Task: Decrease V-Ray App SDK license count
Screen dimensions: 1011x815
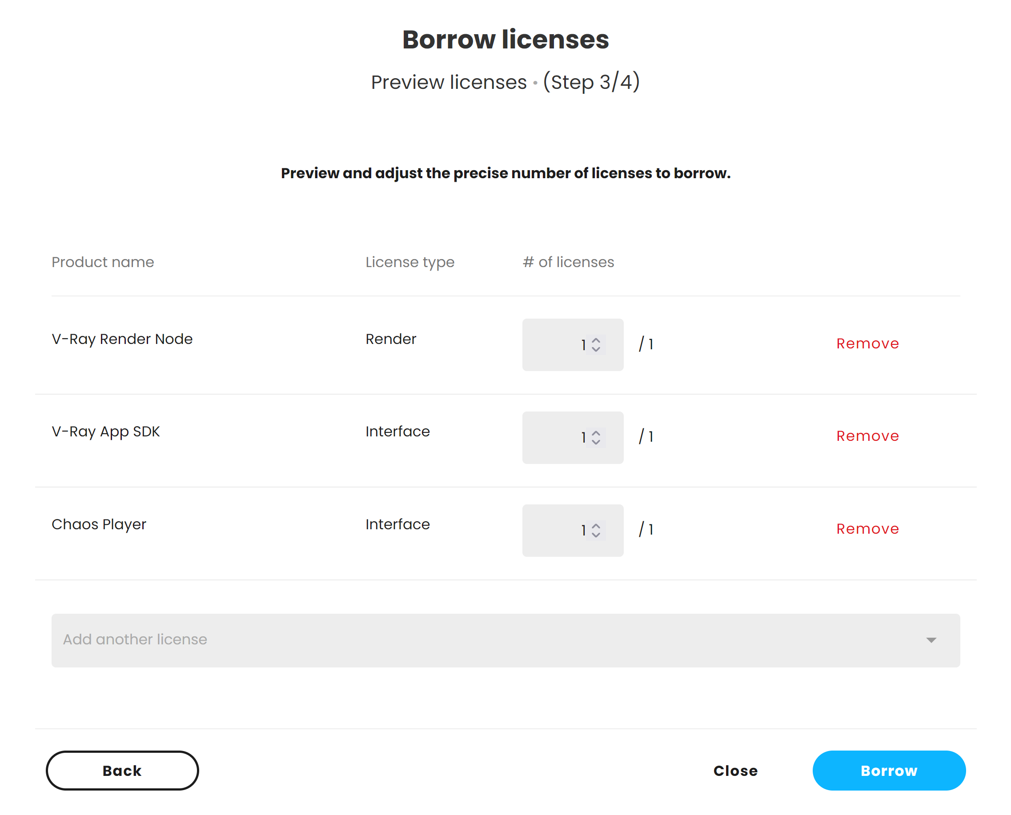Action: [595, 442]
